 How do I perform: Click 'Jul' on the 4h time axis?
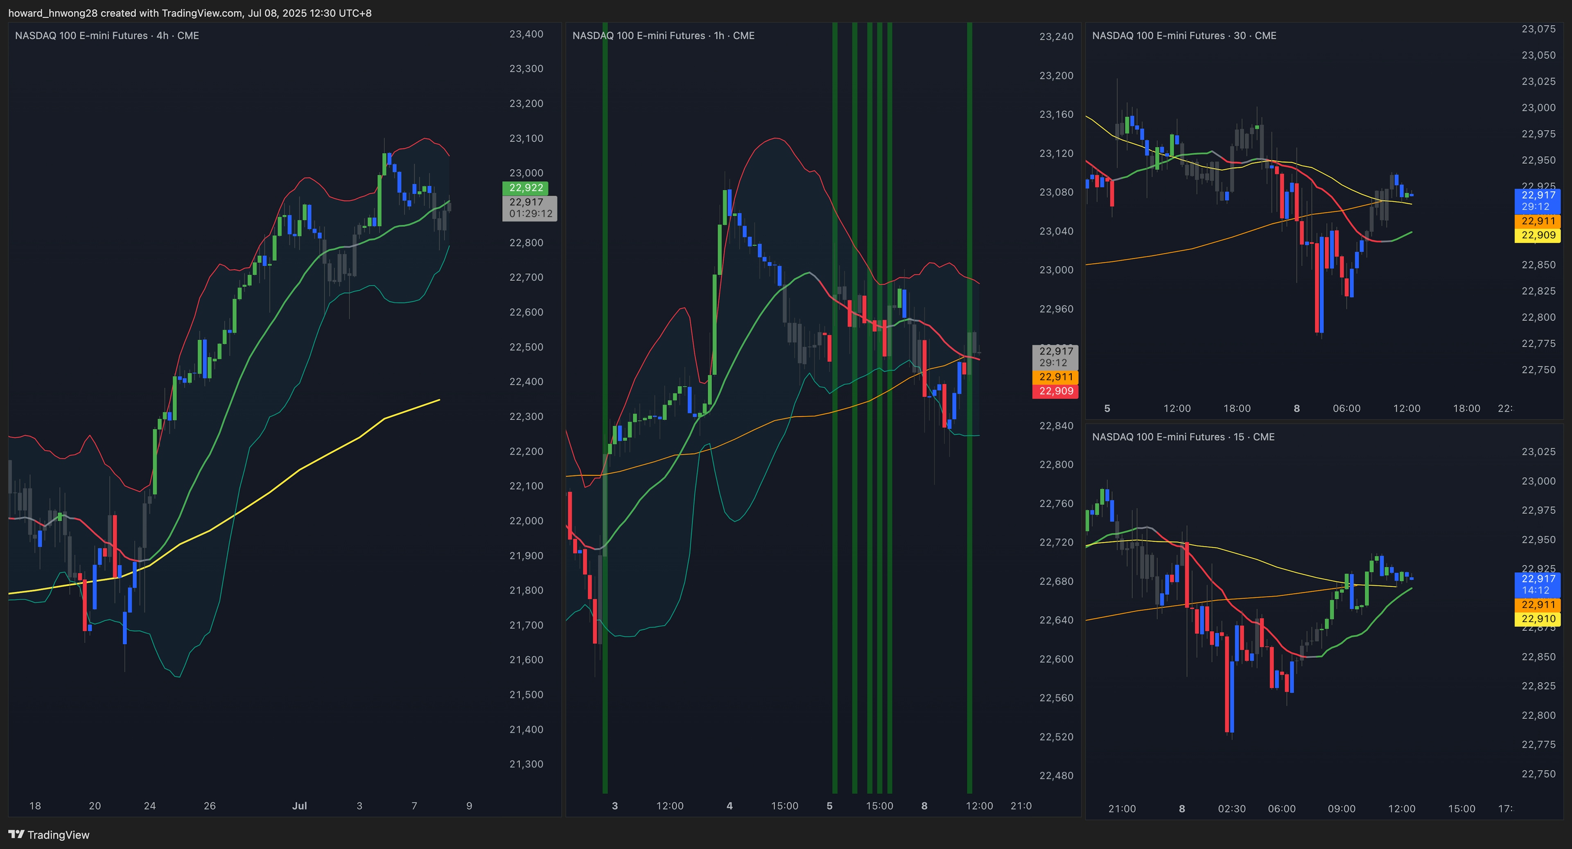pyautogui.click(x=299, y=806)
